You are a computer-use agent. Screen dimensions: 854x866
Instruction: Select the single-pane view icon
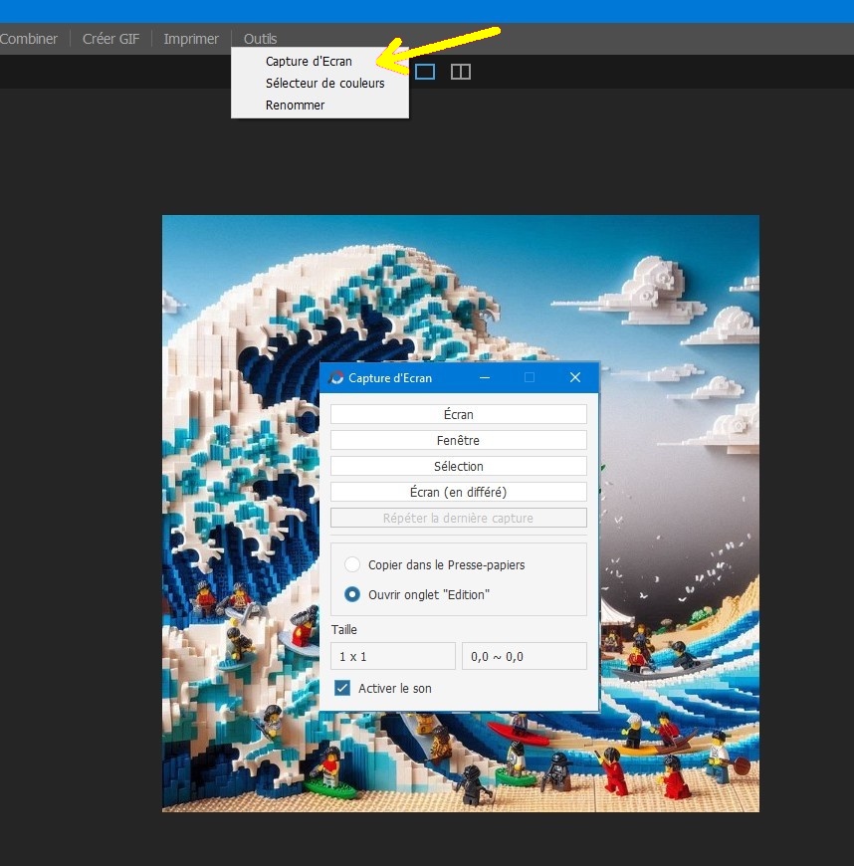click(425, 72)
